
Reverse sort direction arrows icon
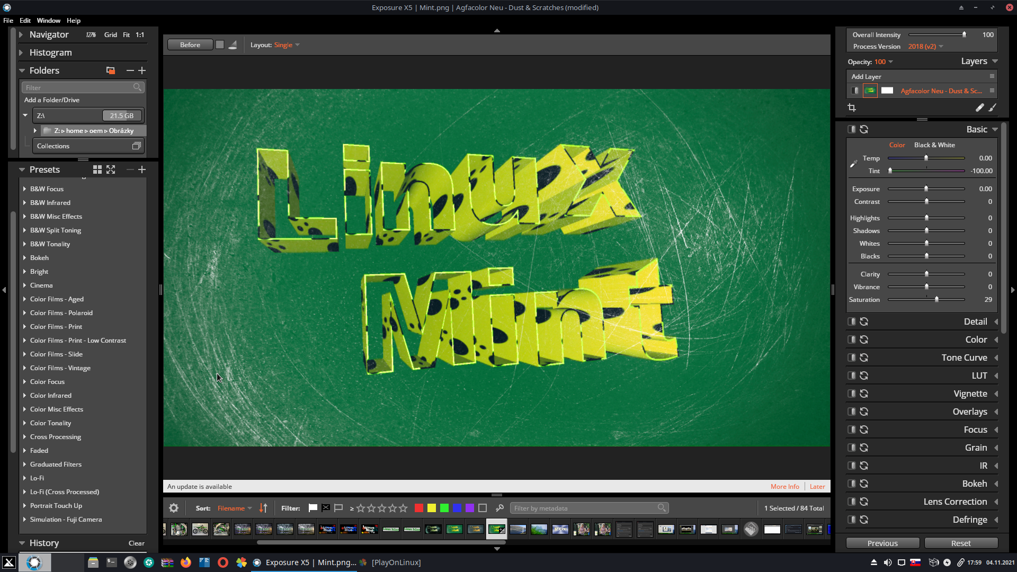coord(263,508)
